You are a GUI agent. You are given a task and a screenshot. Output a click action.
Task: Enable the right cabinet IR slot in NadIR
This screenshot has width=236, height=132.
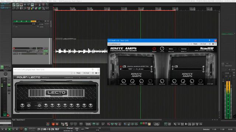pyautogui.click(x=173, y=66)
